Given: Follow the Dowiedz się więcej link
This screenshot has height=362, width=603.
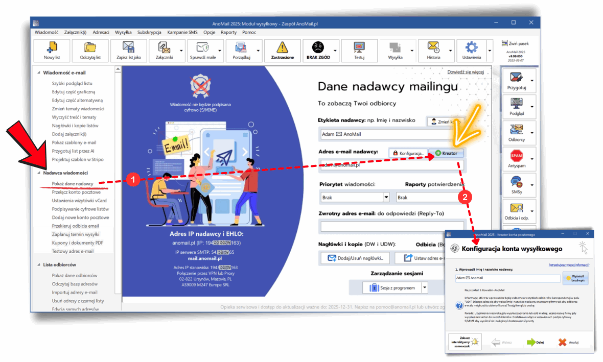Looking at the screenshot, I should click(466, 72).
